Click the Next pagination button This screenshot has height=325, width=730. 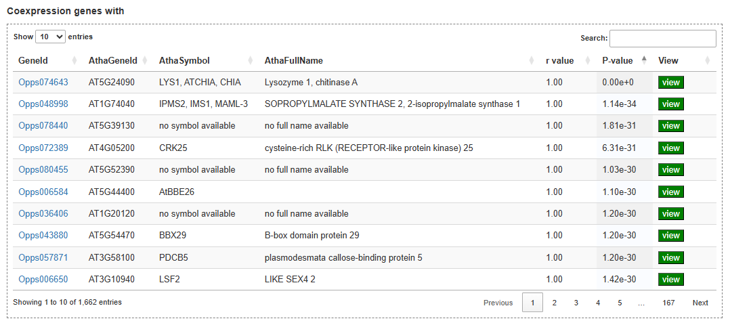(700, 303)
